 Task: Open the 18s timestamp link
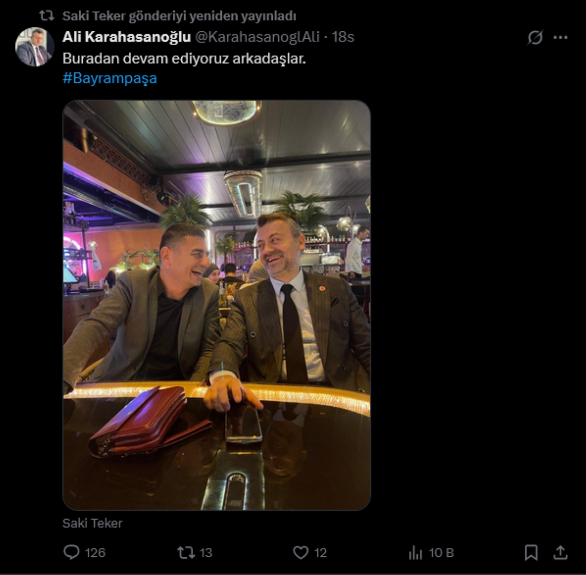343,37
